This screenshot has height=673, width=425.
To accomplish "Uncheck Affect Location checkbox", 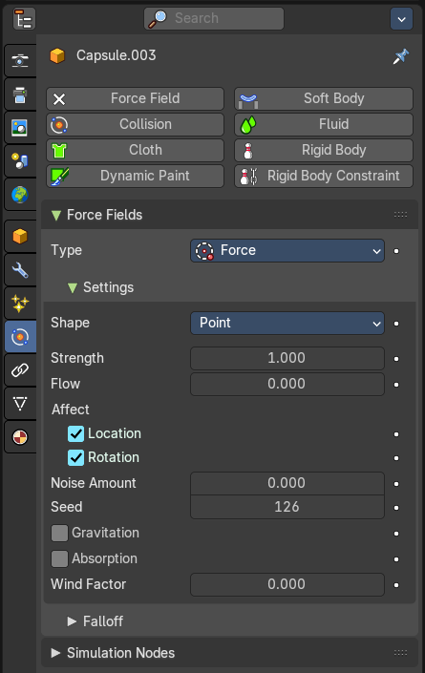I will tap(76, 434).
